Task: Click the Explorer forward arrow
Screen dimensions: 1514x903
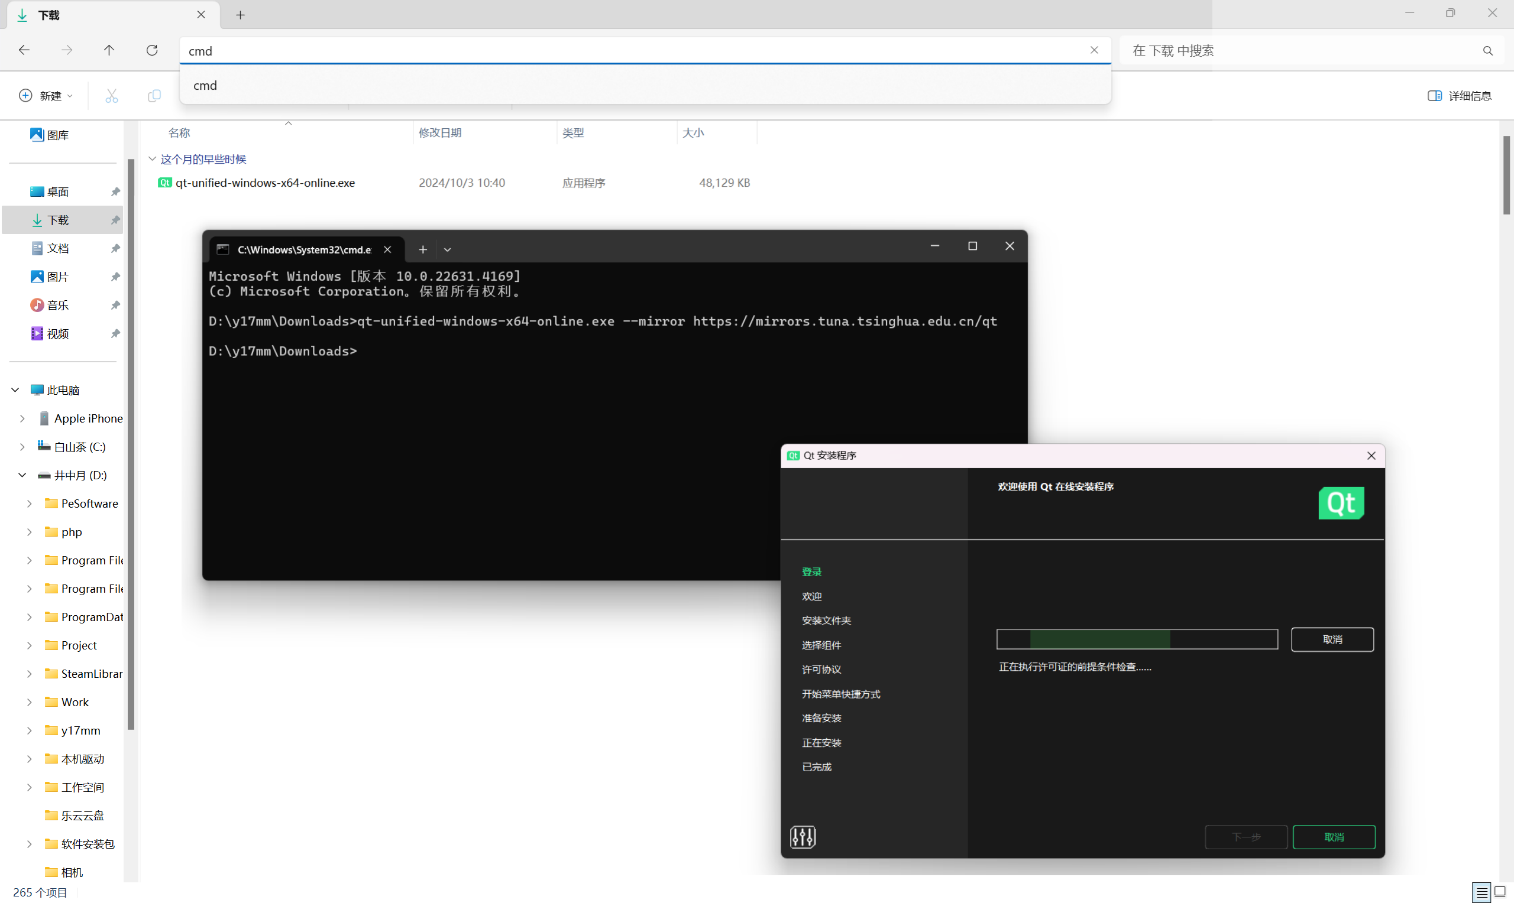Action: (67, 50)
